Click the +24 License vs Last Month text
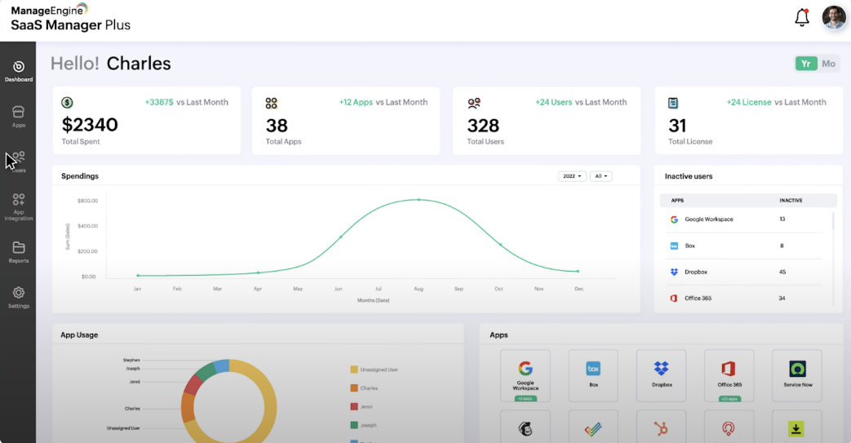The width and height of the screenshot is (851, 443). tap(776, 102)
